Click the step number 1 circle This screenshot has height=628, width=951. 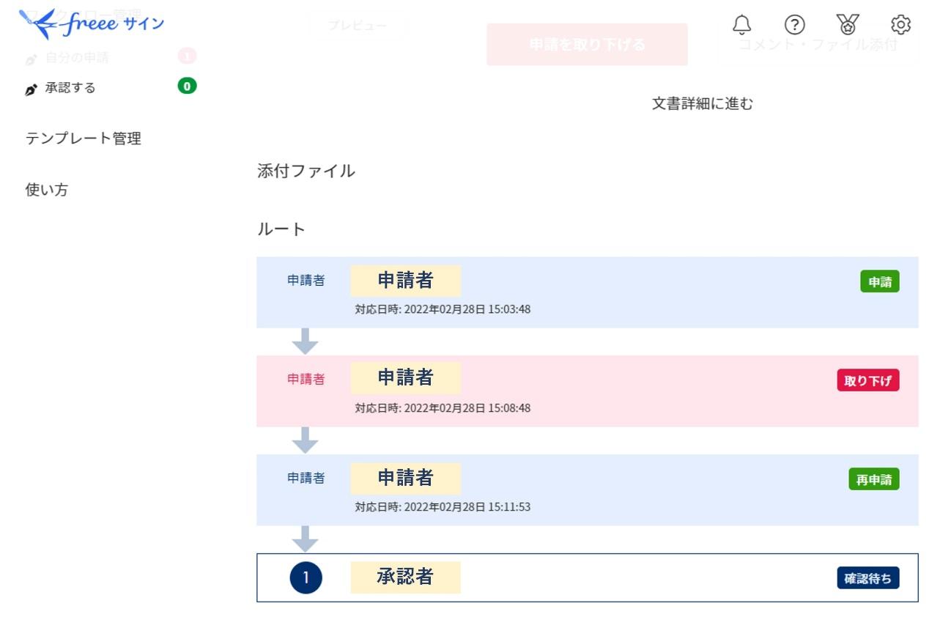(x=306, y=577)
